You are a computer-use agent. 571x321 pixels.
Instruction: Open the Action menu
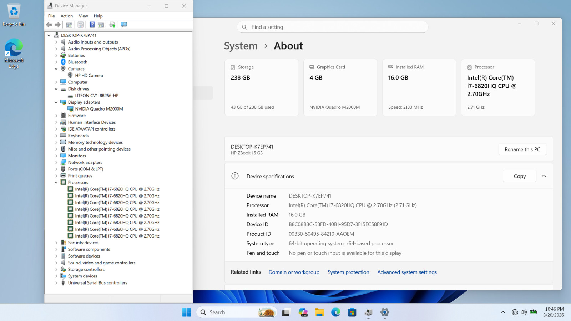click(67, 16)
